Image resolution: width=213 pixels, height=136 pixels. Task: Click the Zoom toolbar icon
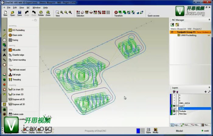tap(48, 13)
